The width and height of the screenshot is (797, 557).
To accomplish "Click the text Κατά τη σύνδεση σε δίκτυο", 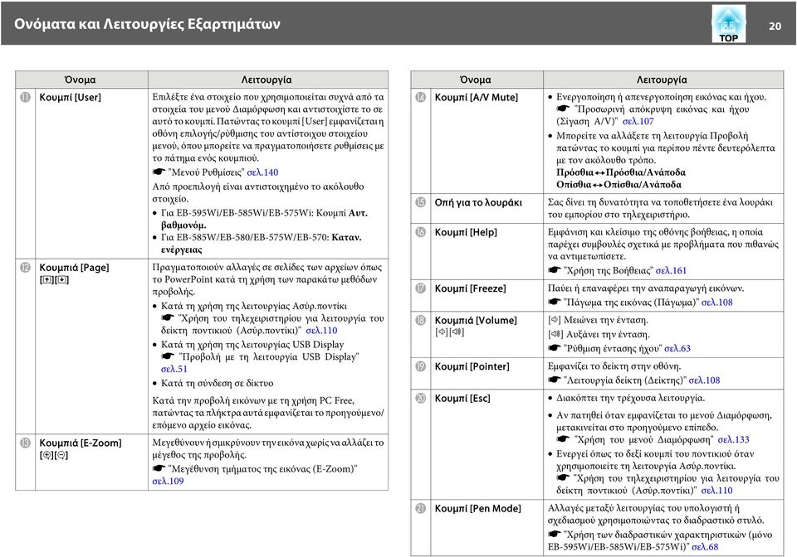I will point(217,384).
